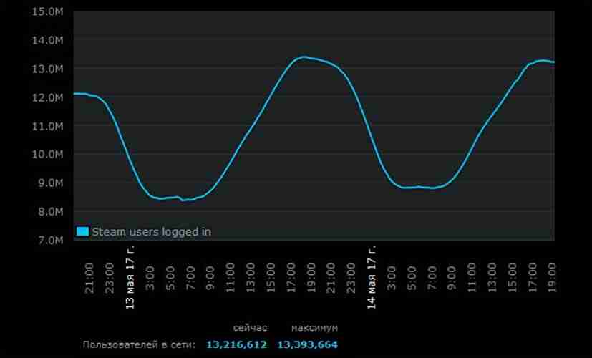Click the 11.0M label on vertical axis
The height and width of the screenshot is (358, 592).
tap(49, 126)
